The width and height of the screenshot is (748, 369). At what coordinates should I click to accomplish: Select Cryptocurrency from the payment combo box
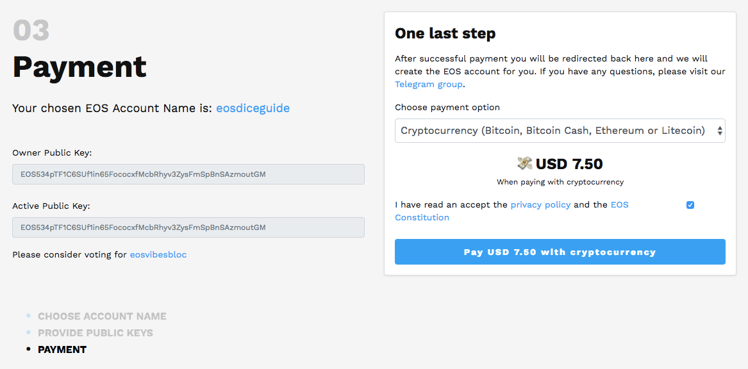(560, 131)
